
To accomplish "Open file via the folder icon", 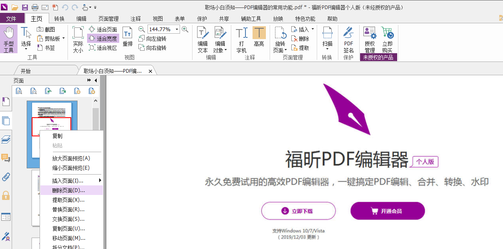I will pos(15,7).
